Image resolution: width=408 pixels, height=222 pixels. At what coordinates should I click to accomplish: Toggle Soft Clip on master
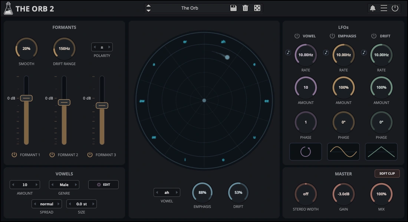tap(387, 174)
